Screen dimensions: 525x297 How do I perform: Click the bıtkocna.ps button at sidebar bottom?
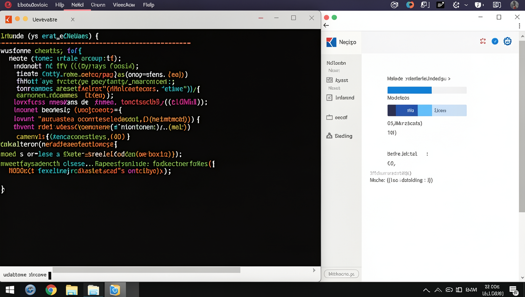pos(341,274)
